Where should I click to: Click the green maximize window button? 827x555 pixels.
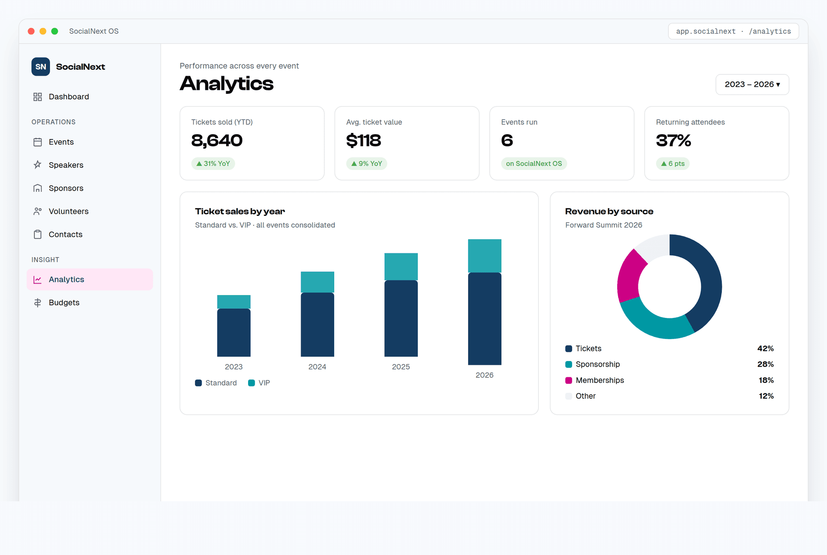click(x=55, y=31)
